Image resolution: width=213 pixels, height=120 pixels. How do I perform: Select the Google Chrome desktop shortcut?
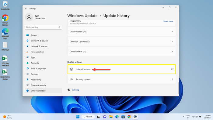coord(5,20)
